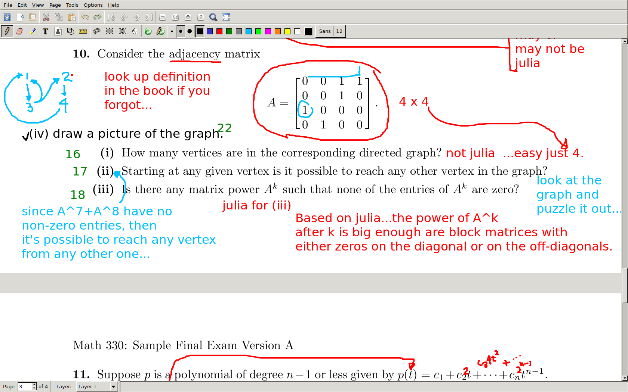
Task: Click the Save icon in toolbar
Action: click(7, 17)
